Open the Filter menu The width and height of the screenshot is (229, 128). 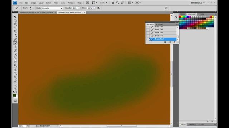[56, 3]
